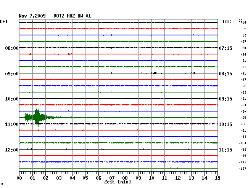Viewport: 248px width, 188px height.
Task: Click the DC value "-88"
Action: click(243, 124)
